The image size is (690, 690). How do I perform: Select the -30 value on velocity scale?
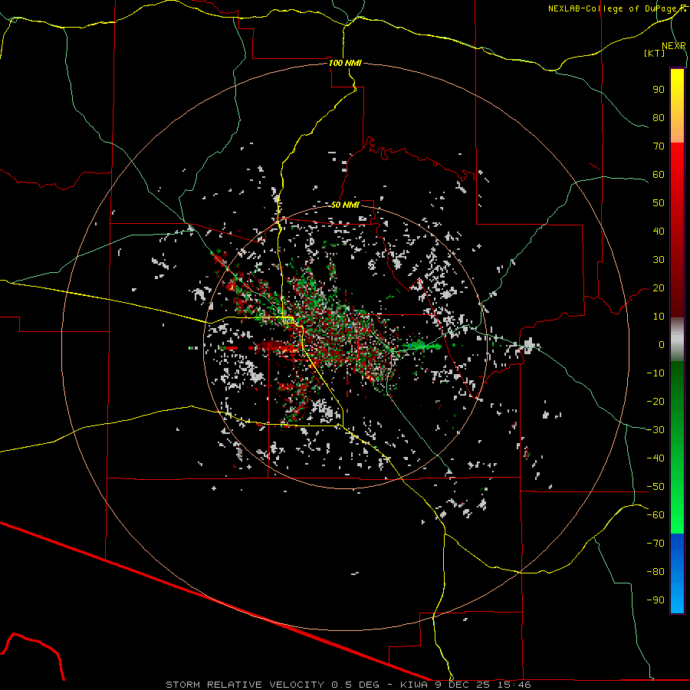(x=655, y=430)
